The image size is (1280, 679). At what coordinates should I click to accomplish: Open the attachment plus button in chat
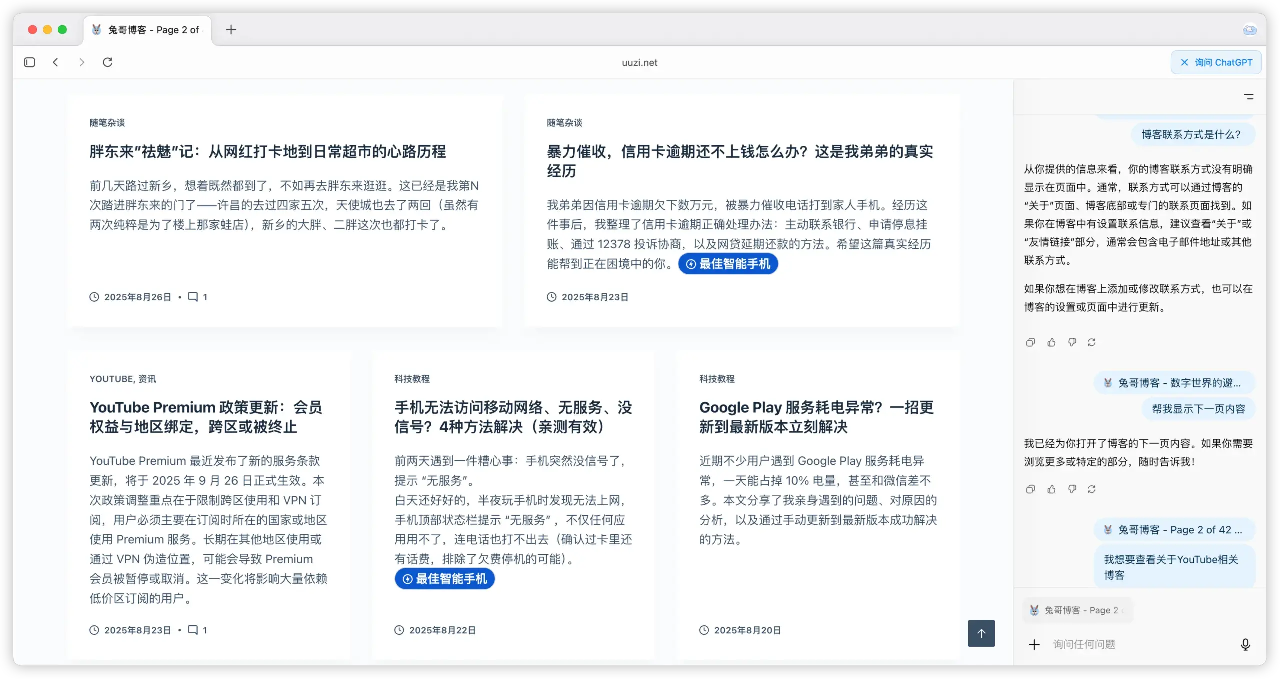click(x=1034, y=644)
